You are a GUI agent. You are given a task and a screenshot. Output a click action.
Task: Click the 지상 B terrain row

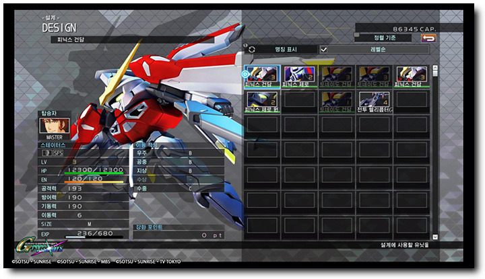[179, 171]
